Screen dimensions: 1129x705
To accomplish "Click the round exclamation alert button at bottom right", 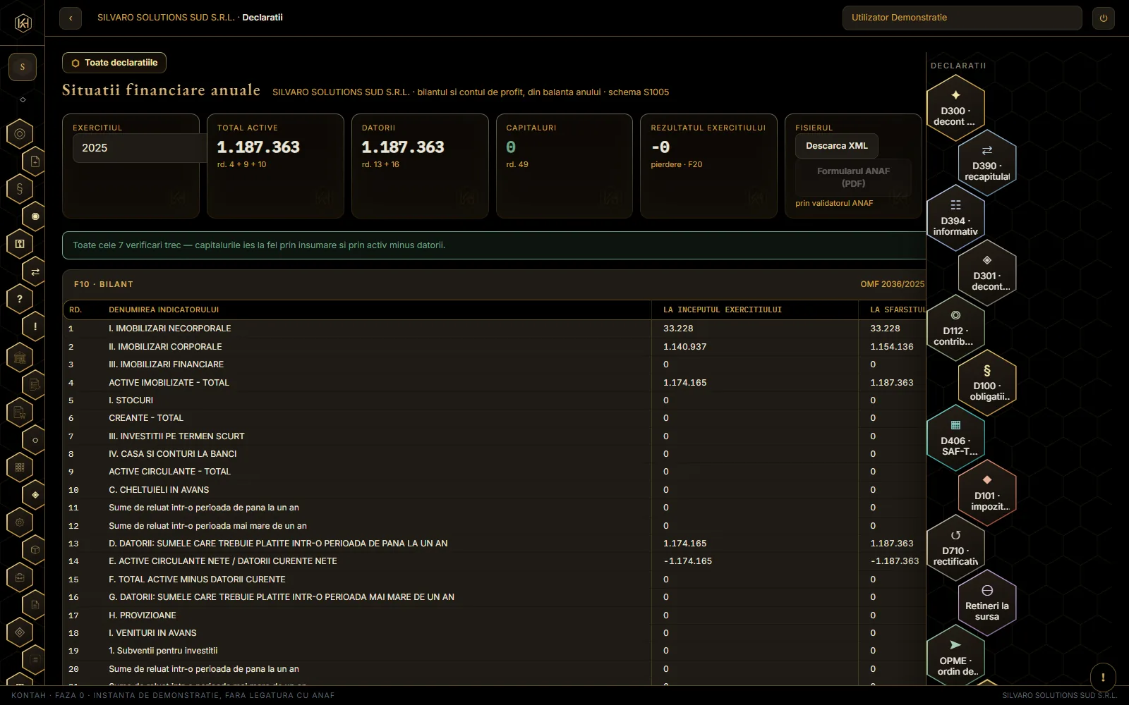I will point(1103,678).
